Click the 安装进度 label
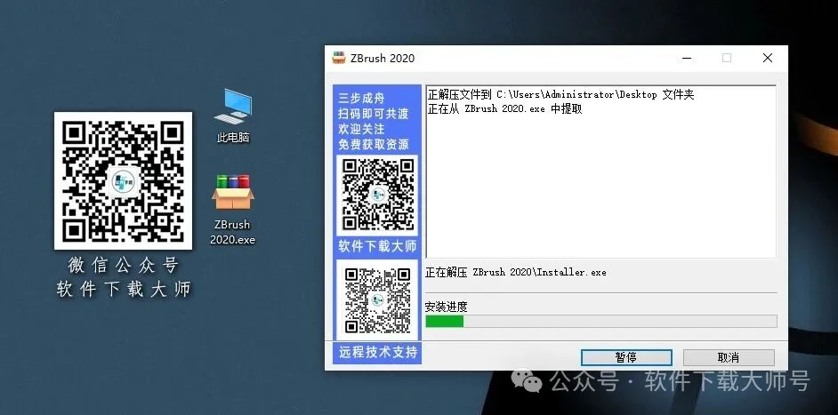The width and height of the screenshot is (838, 415). pos(446,307)
